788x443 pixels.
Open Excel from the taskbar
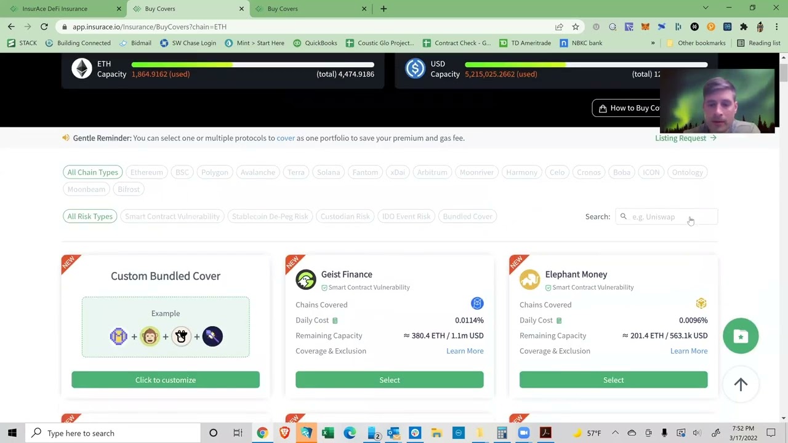[x=328, y=433]
